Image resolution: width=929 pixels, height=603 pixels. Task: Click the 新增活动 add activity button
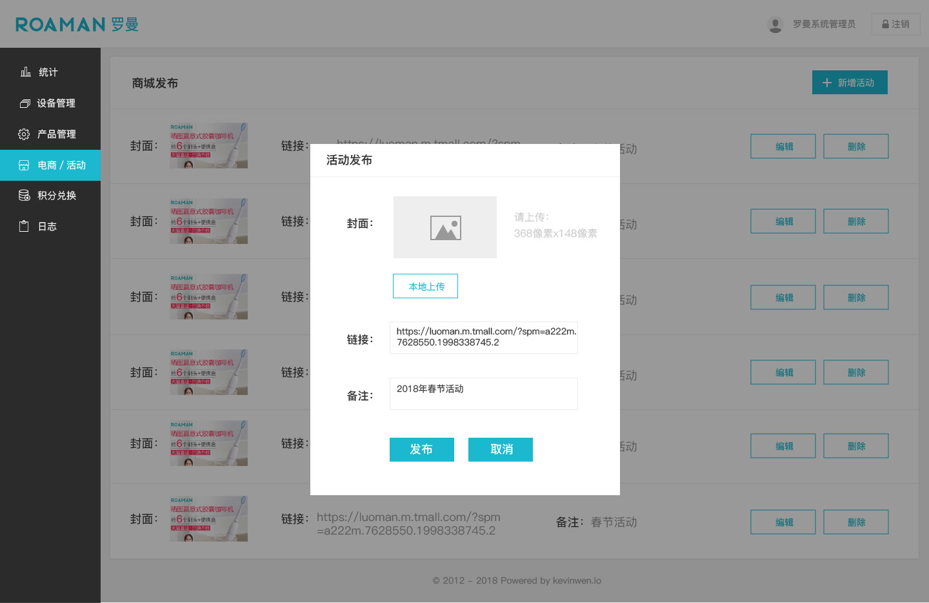click(849, 83)
